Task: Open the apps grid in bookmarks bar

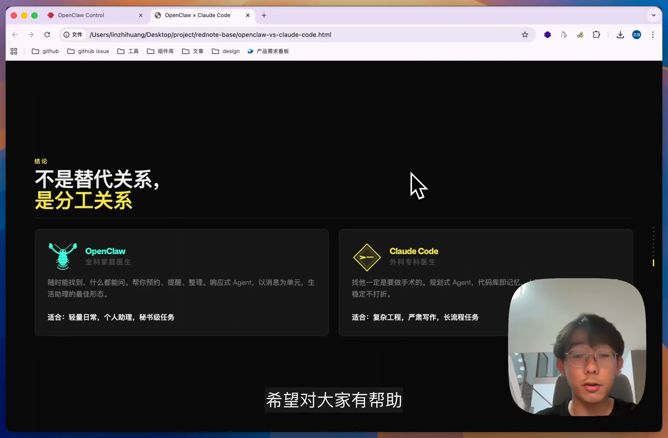Action: pos(14,51)
